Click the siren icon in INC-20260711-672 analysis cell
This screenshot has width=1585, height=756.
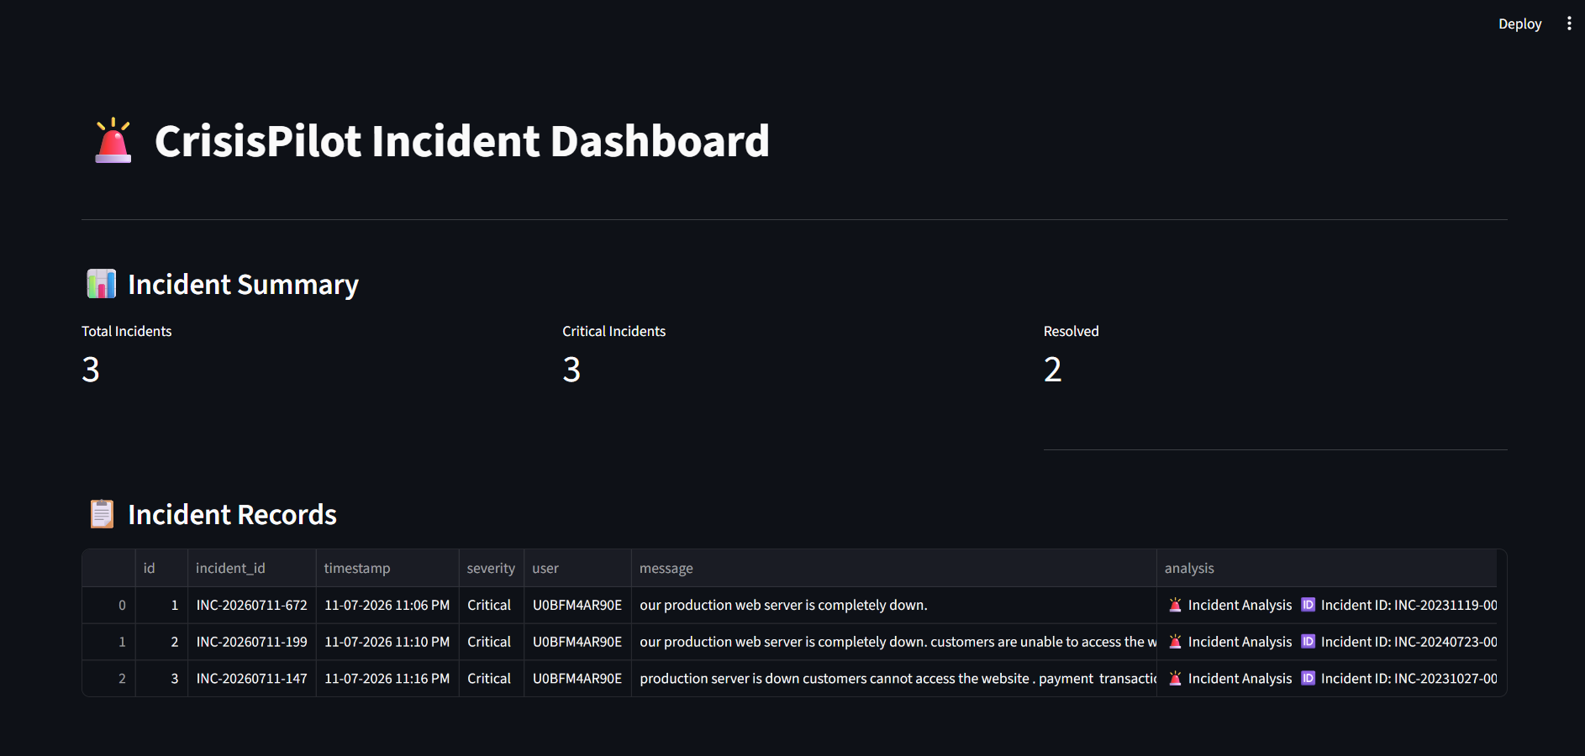click(x=1175, y=605)
